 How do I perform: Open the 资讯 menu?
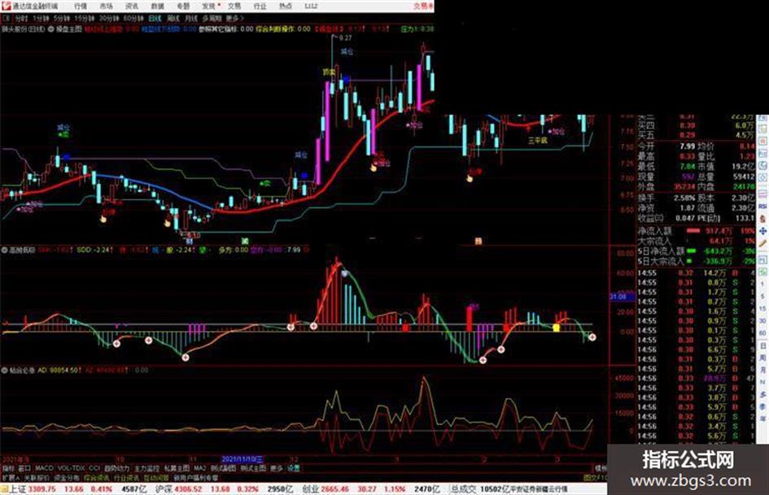pos(132,7)
